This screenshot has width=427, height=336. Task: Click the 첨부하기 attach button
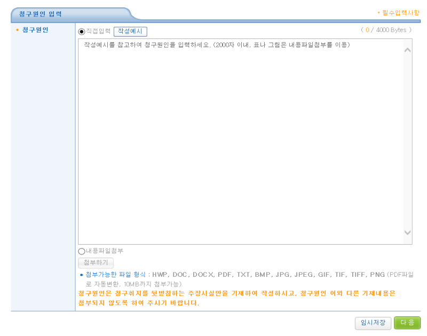[x=96, y=262]
